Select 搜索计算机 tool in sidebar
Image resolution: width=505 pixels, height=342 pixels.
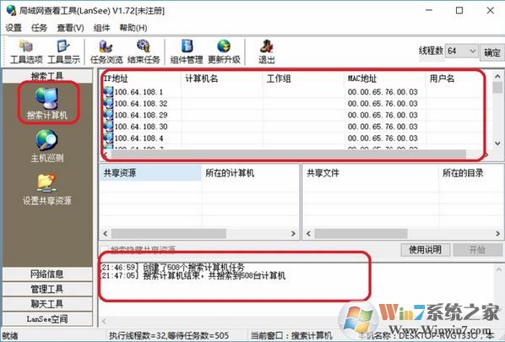click(47, 103)
